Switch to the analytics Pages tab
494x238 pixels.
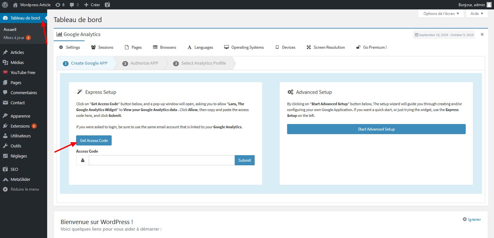pos(133,47)
